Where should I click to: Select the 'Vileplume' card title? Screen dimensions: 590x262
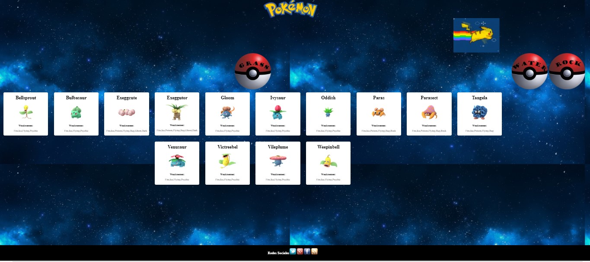278,147
